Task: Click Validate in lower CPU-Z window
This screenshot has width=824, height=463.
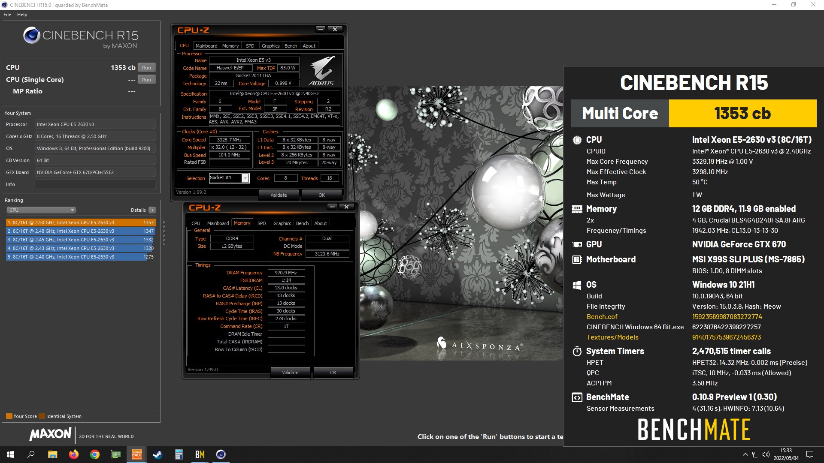Action: [x=290, y=373]
